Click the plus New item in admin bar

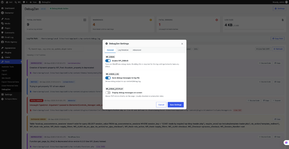33,2
